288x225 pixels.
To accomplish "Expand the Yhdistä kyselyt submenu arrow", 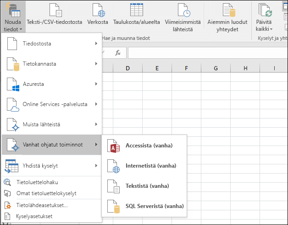I will click(x=96, y=166).
